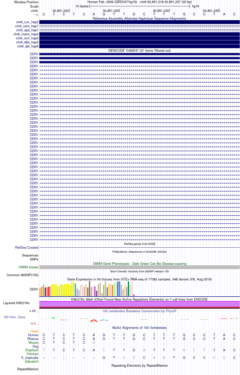Click the RefSeq Curated side label

point(27,248)
